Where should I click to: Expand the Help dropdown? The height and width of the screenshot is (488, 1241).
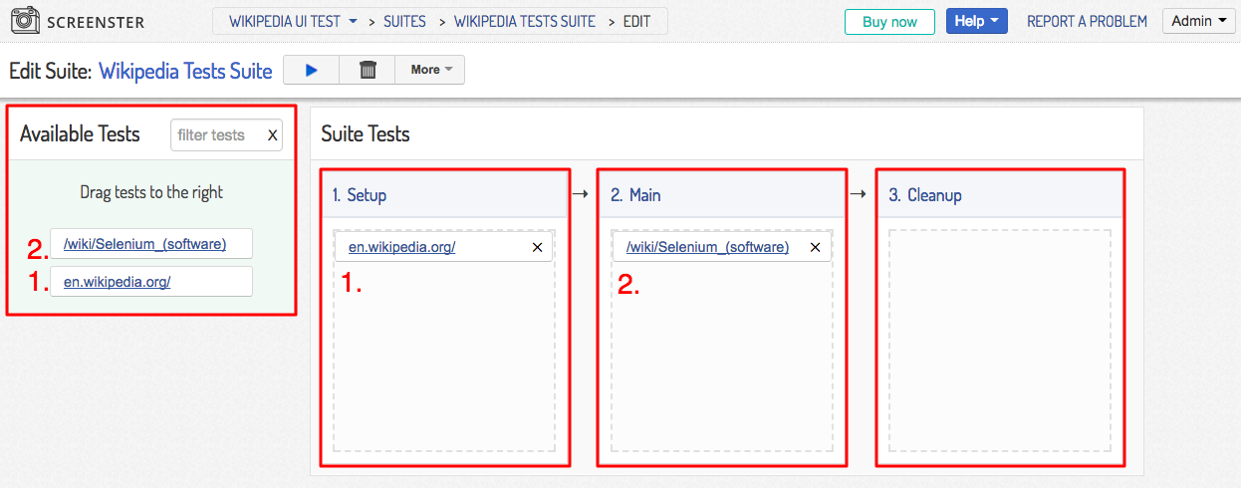click(x=977, y=21)
